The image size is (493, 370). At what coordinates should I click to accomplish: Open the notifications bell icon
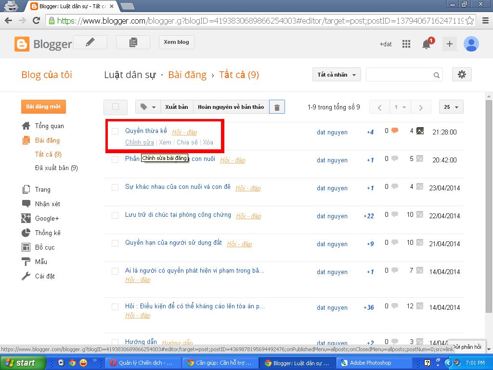(427, 44)
